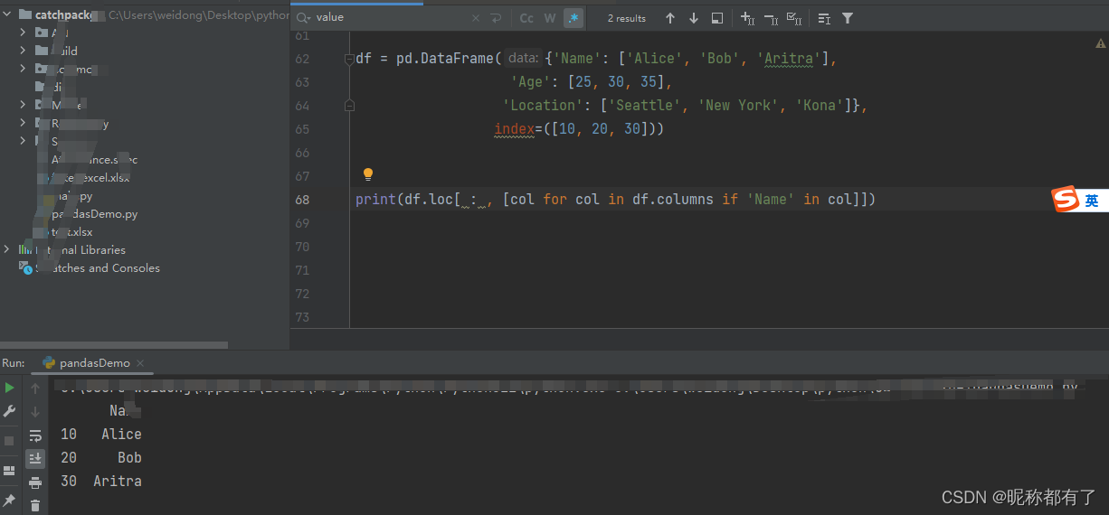Switch input language via 英 button
Screen dimensions: 1109x515
click(1092, 201)
